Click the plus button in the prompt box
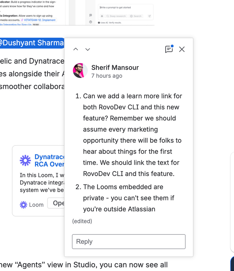234x271 pixels. pos(102,16)
